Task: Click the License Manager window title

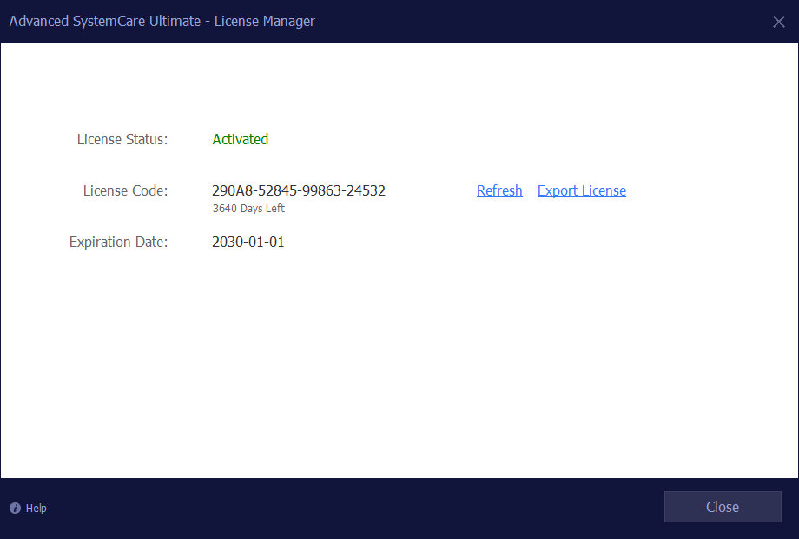Action: pos(162,22)
